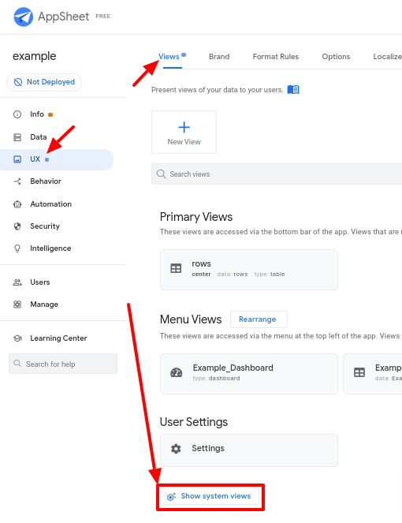Screen dimensions: 402x523
Task: Open the Users page
Action: [x=40, y=282]
